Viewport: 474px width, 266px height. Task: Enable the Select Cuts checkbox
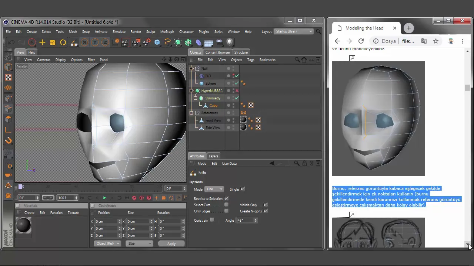(x=227, y=204)
